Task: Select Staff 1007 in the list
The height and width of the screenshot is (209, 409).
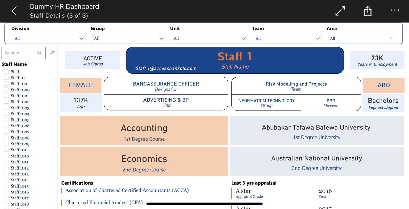Action: point(20,132)
